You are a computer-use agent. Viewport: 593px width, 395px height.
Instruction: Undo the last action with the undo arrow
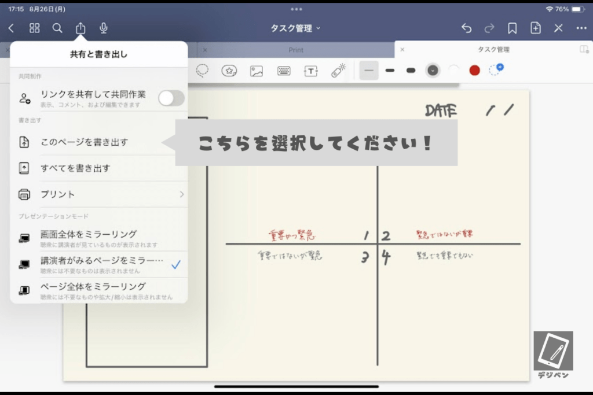(x=466, y=28)
